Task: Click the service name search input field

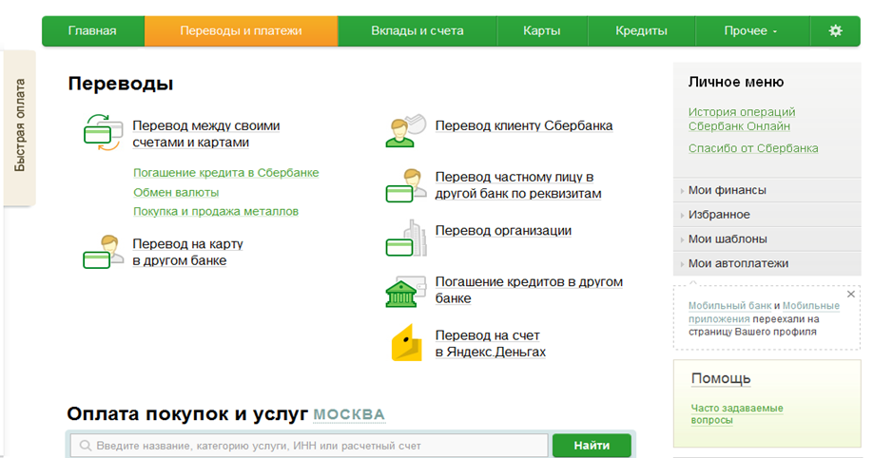Action: point(314,446)
